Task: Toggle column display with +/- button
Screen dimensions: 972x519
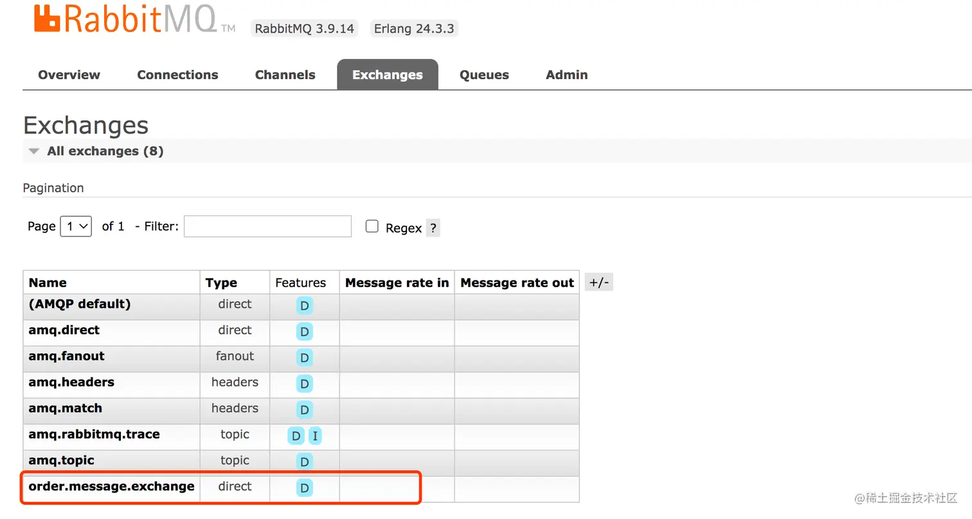Action: click(x=598, y=282)
